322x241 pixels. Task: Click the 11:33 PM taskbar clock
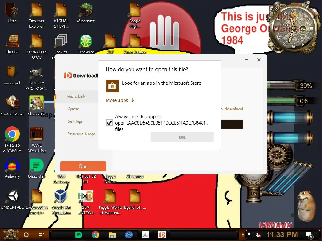[282, 235]
